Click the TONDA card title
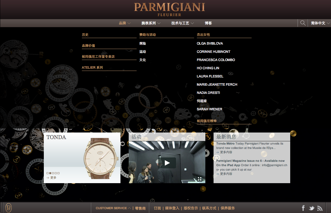The width and height of the screenshot is (331, 213). (x=56, y=137)
